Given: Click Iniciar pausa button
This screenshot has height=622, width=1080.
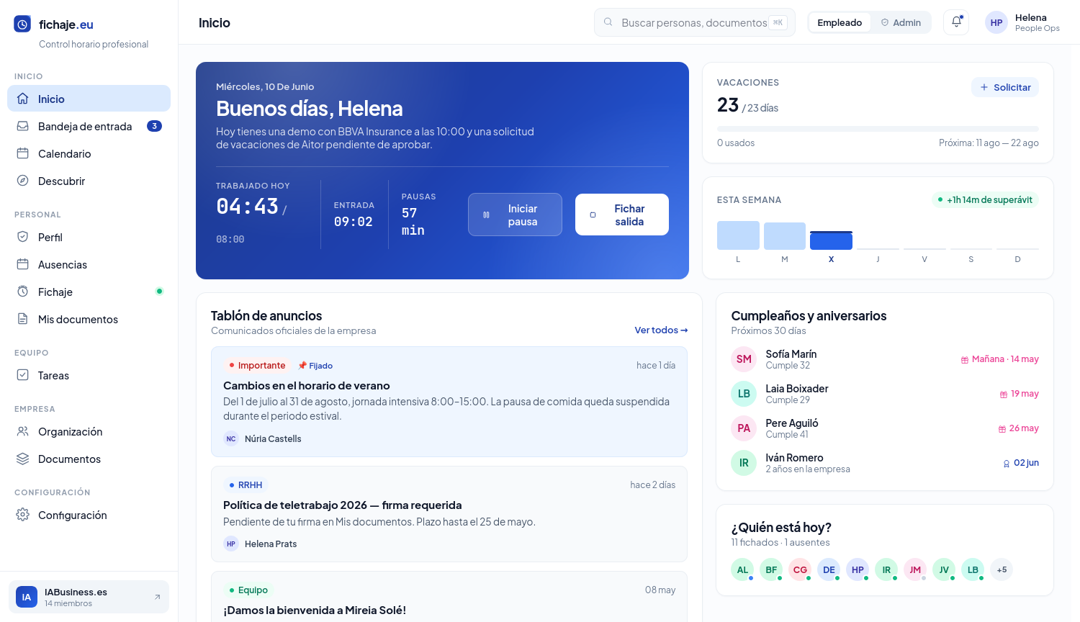Looking at the screenshot, I should pyautogui.click(x=515, y=215).
